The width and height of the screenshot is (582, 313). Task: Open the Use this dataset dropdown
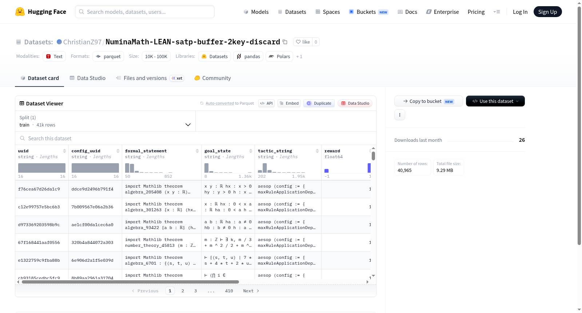[495, 101]
